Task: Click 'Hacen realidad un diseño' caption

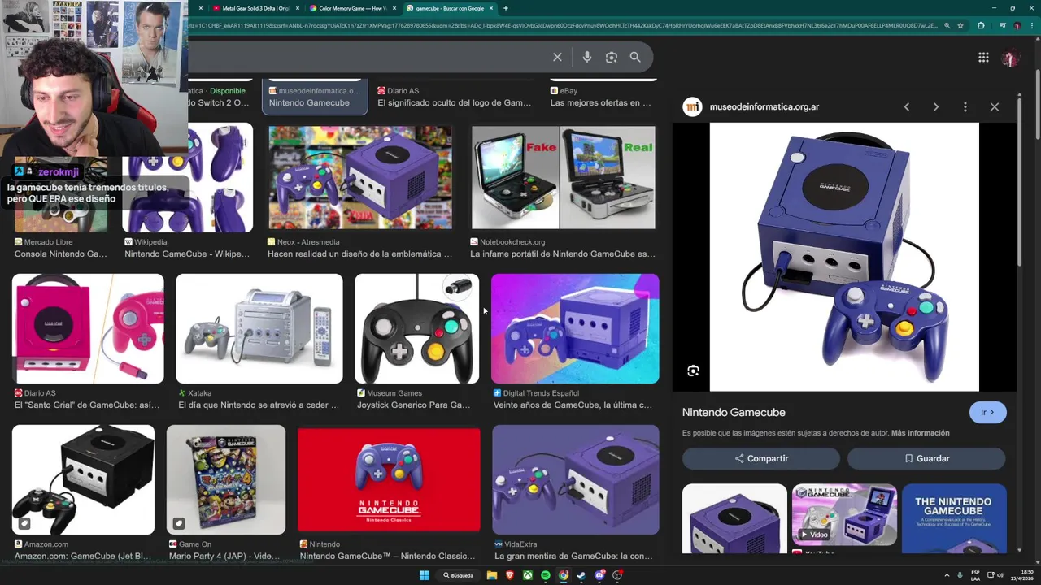Action: click(359, 253)
